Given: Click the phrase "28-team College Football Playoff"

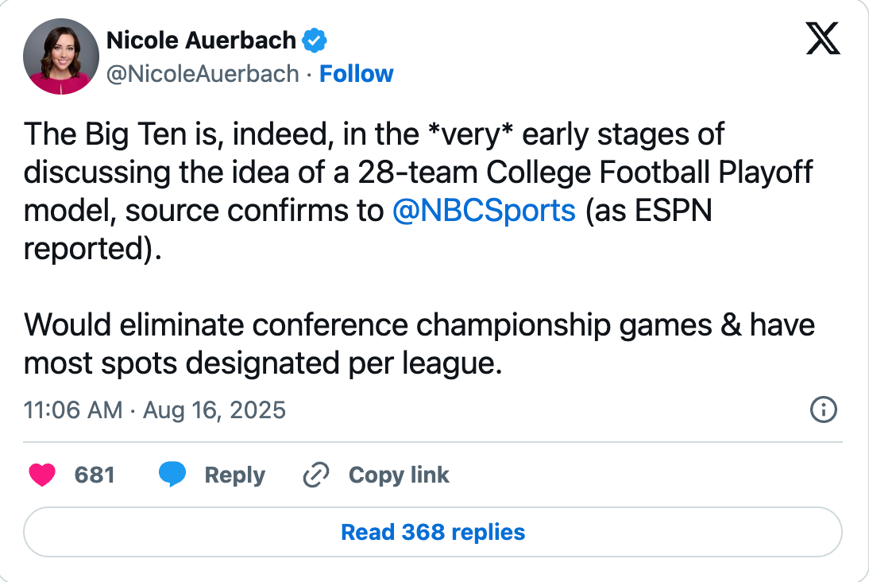Looking at the screenshot, I should pyautogui.click(x=585, y=172).
